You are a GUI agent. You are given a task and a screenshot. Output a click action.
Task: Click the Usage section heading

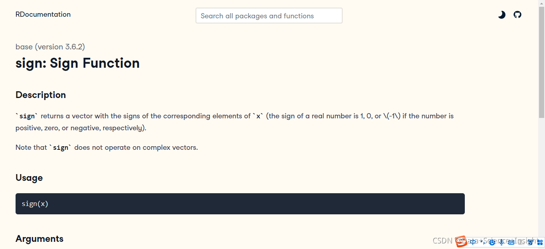pos(29,178)
